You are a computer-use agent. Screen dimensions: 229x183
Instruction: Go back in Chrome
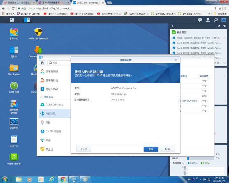[3, 8]
